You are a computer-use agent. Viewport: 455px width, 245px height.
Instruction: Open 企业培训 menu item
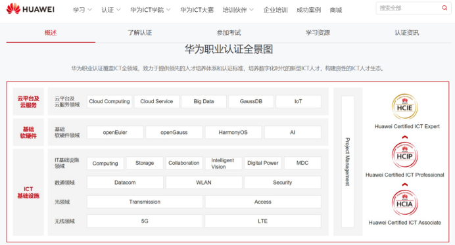275,10
